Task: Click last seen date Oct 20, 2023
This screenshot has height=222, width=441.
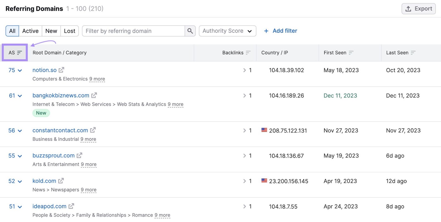Action: [403, 70]
